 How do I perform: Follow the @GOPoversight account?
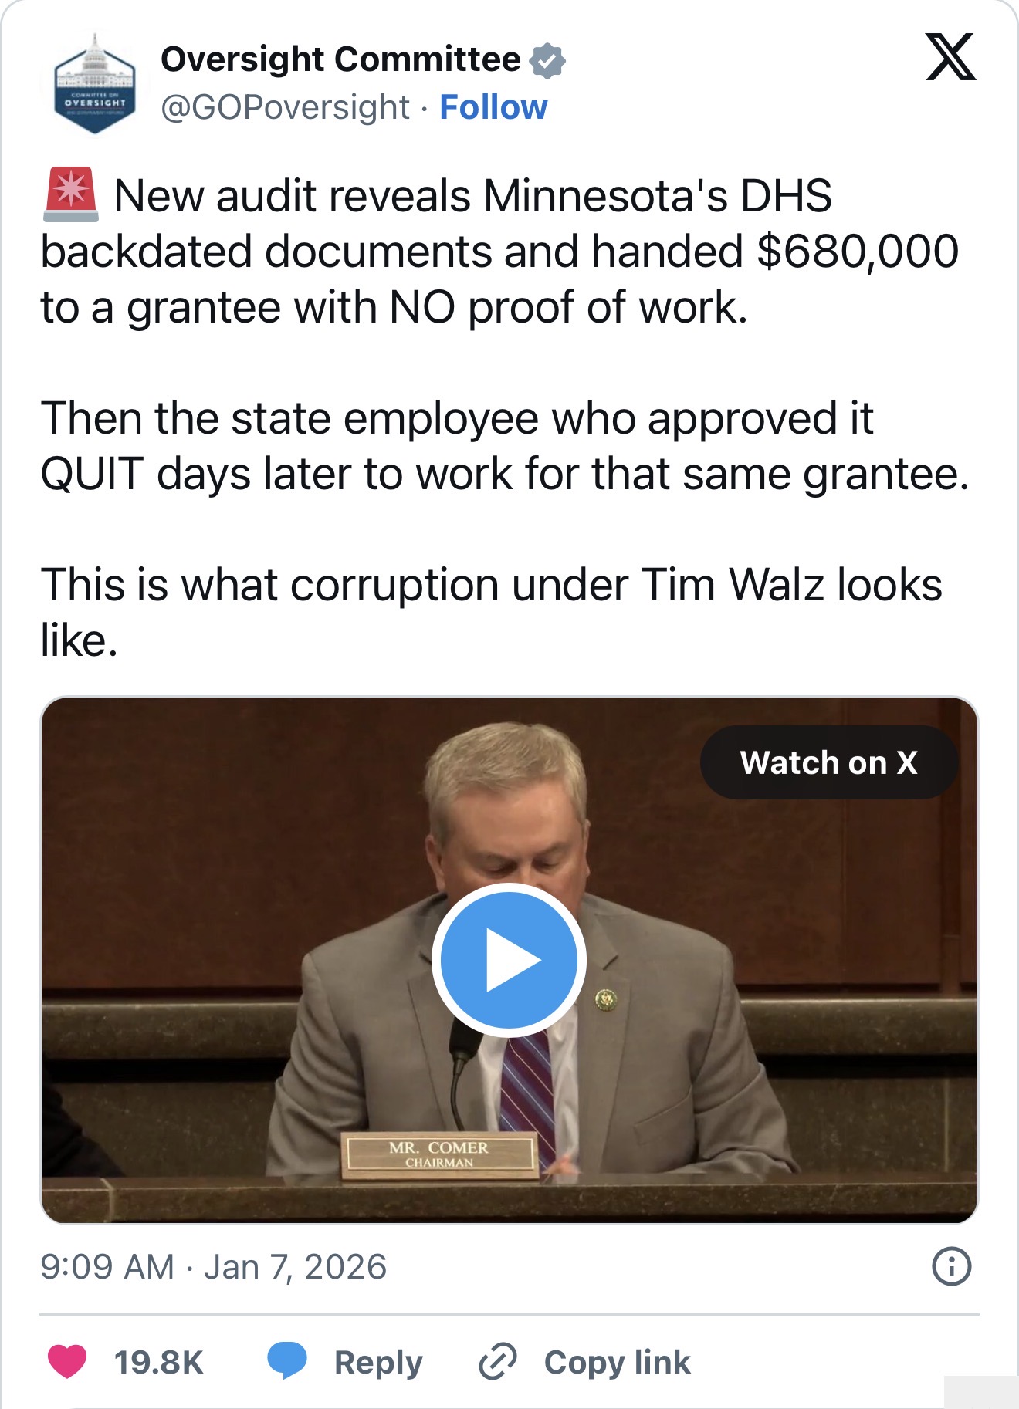pyautogui.click(x=493, y=107)
